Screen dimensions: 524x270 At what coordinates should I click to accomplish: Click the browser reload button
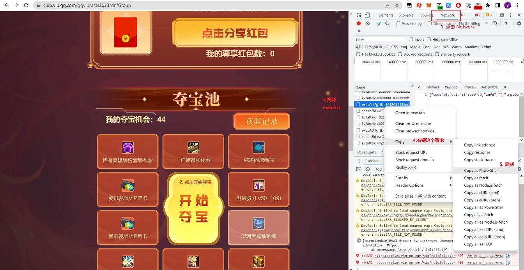(x=26, y=5)
